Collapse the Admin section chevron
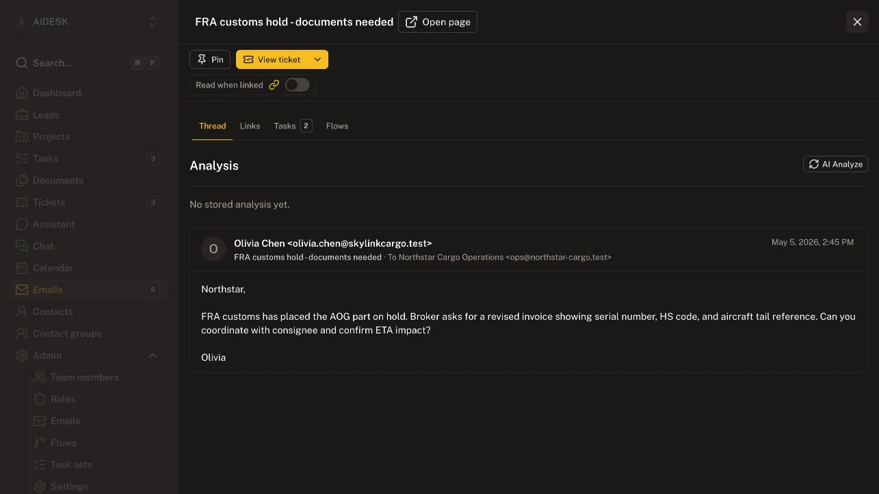Screen dimensions: 879x494 coord(153,355)
